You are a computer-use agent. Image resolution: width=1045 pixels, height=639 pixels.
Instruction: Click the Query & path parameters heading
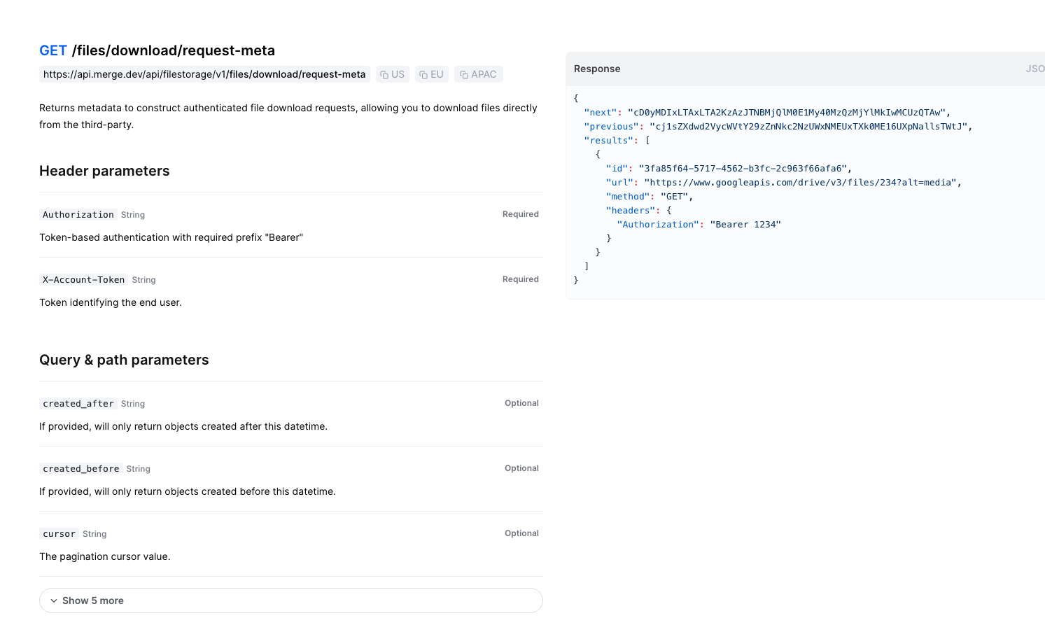124,360
